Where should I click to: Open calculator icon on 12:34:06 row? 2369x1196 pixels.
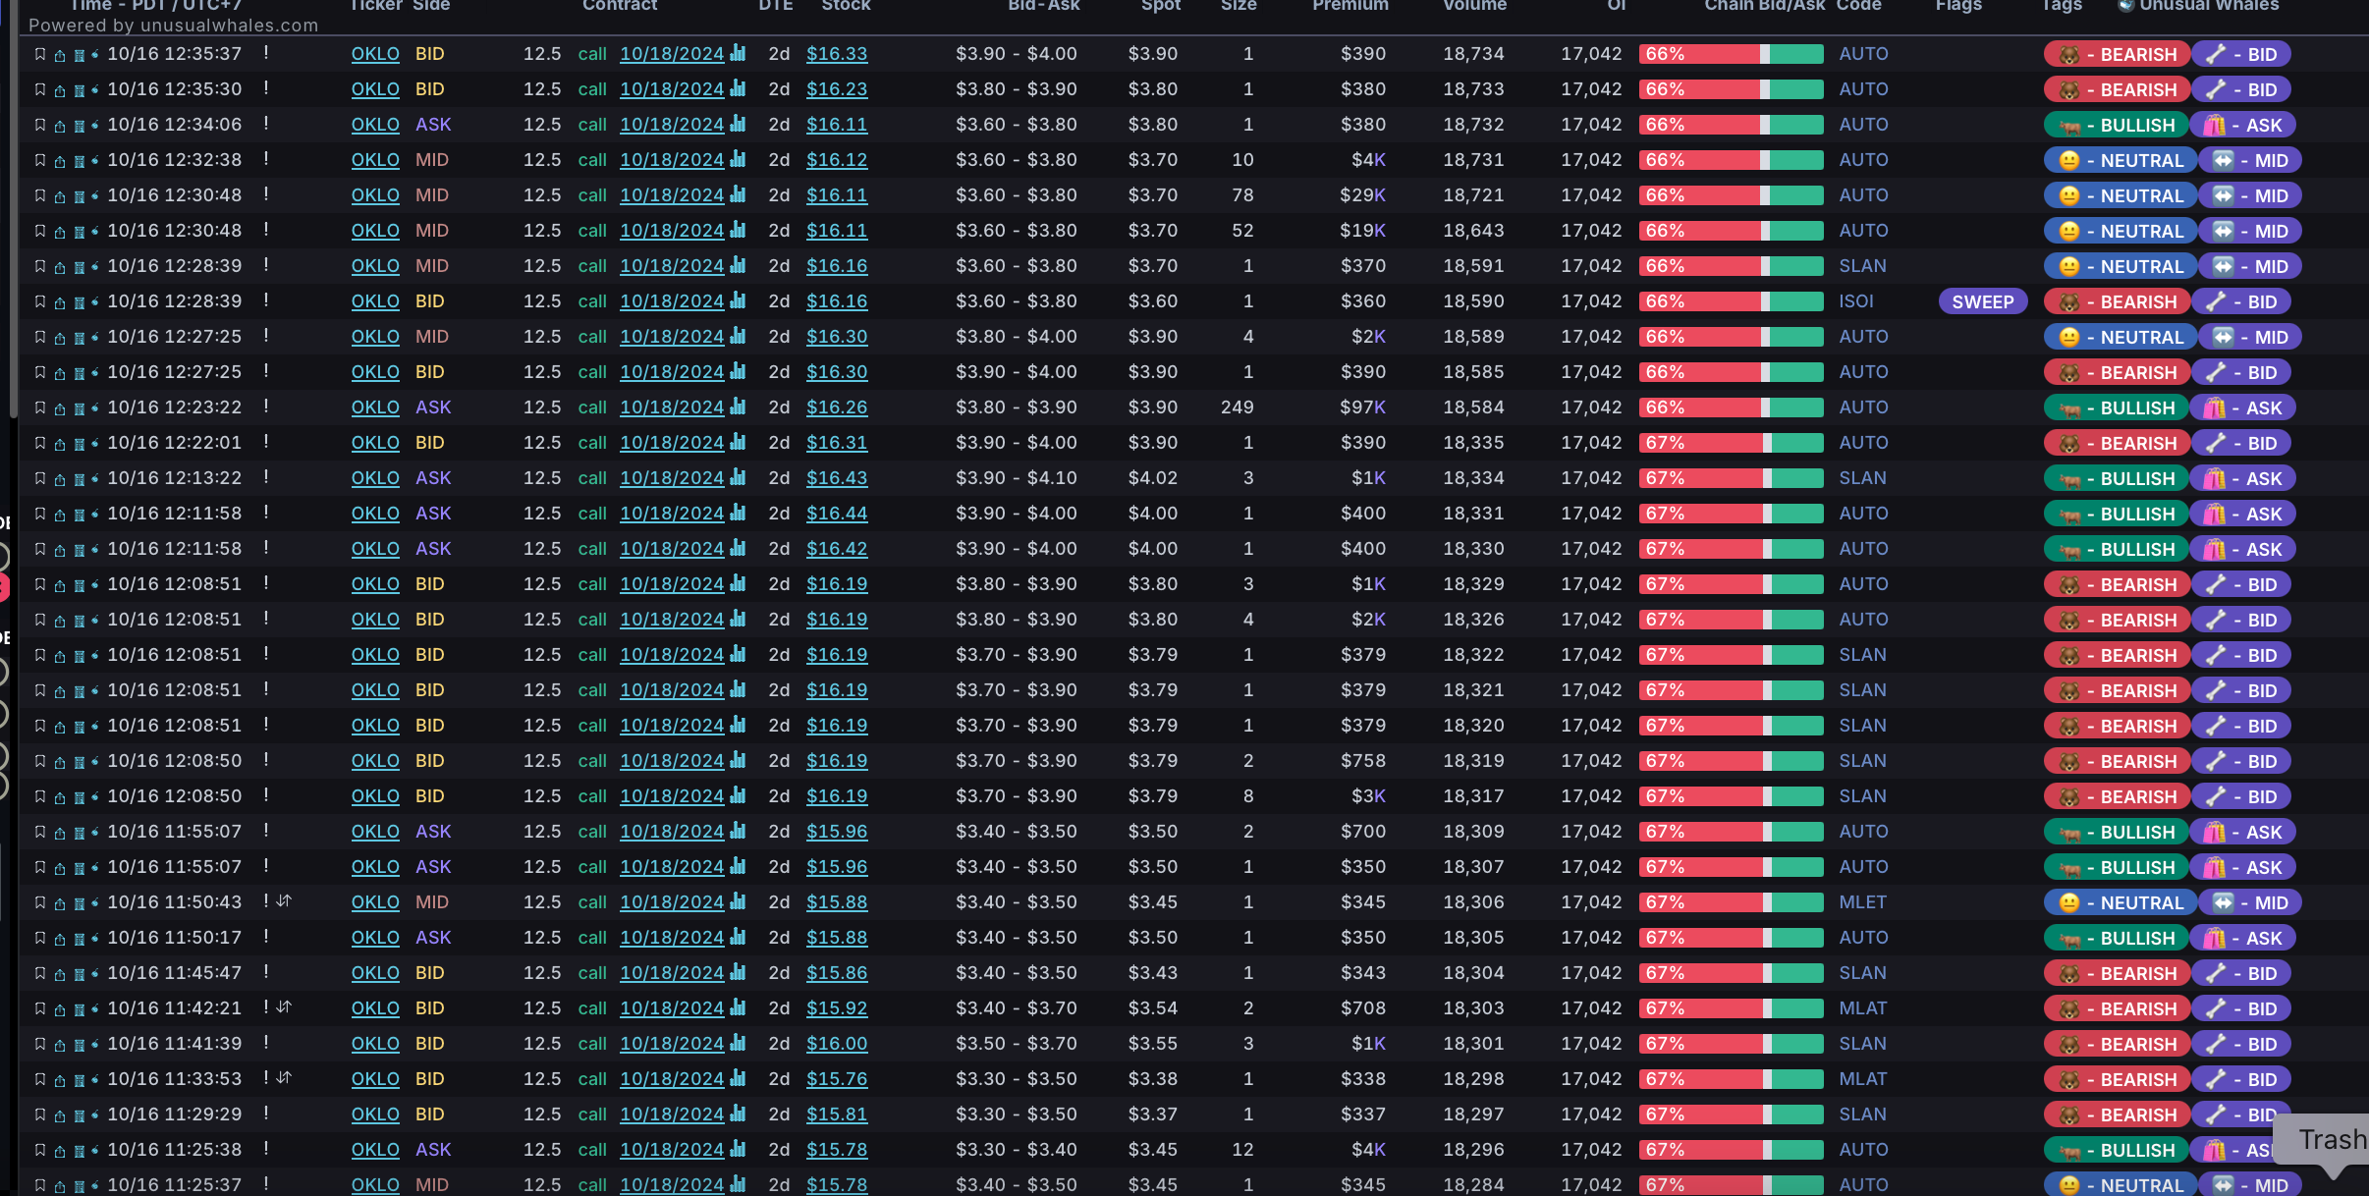pyautogui.click(x=80, y=126)
